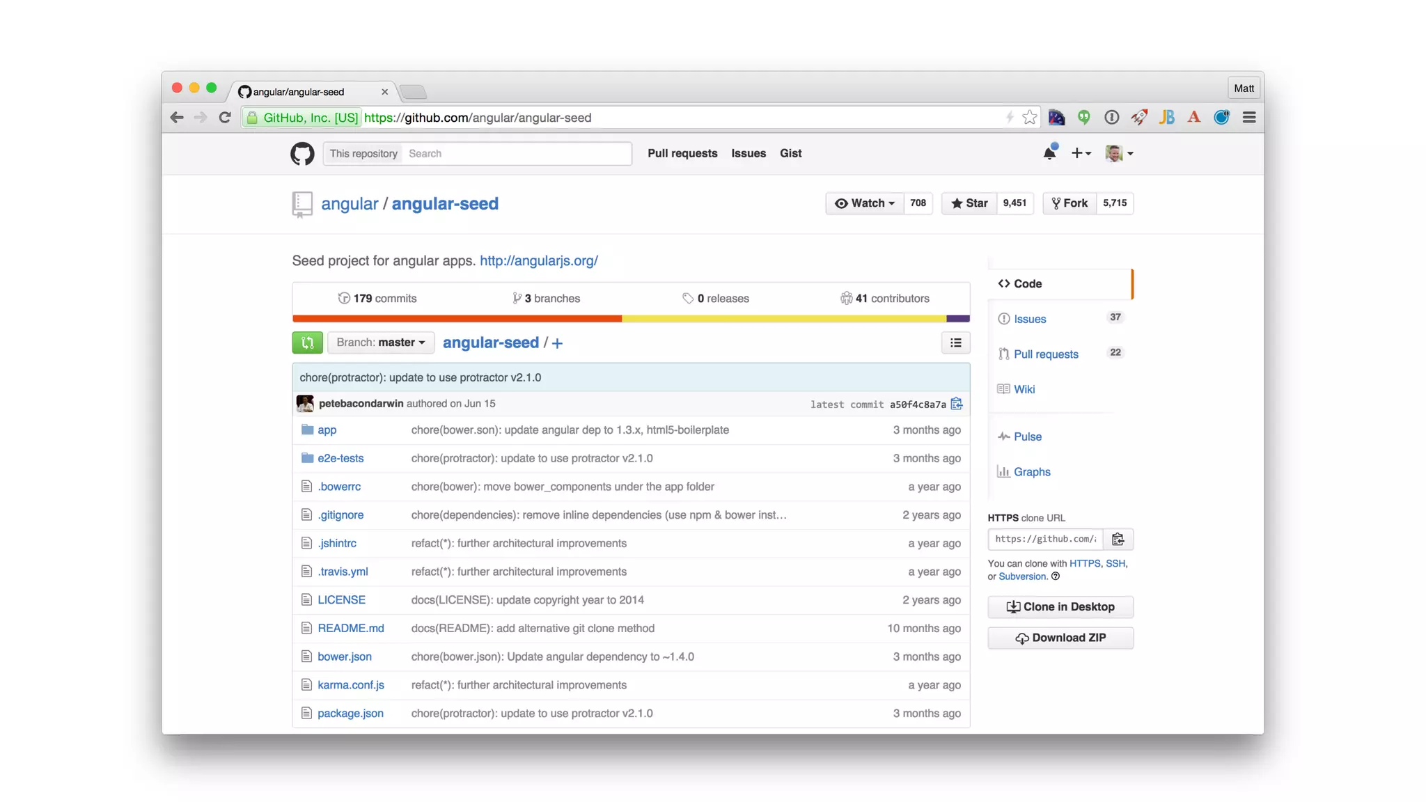Open the package.json file
Image resolution: width=1426 pixels, height=802 pixels.
350,714
